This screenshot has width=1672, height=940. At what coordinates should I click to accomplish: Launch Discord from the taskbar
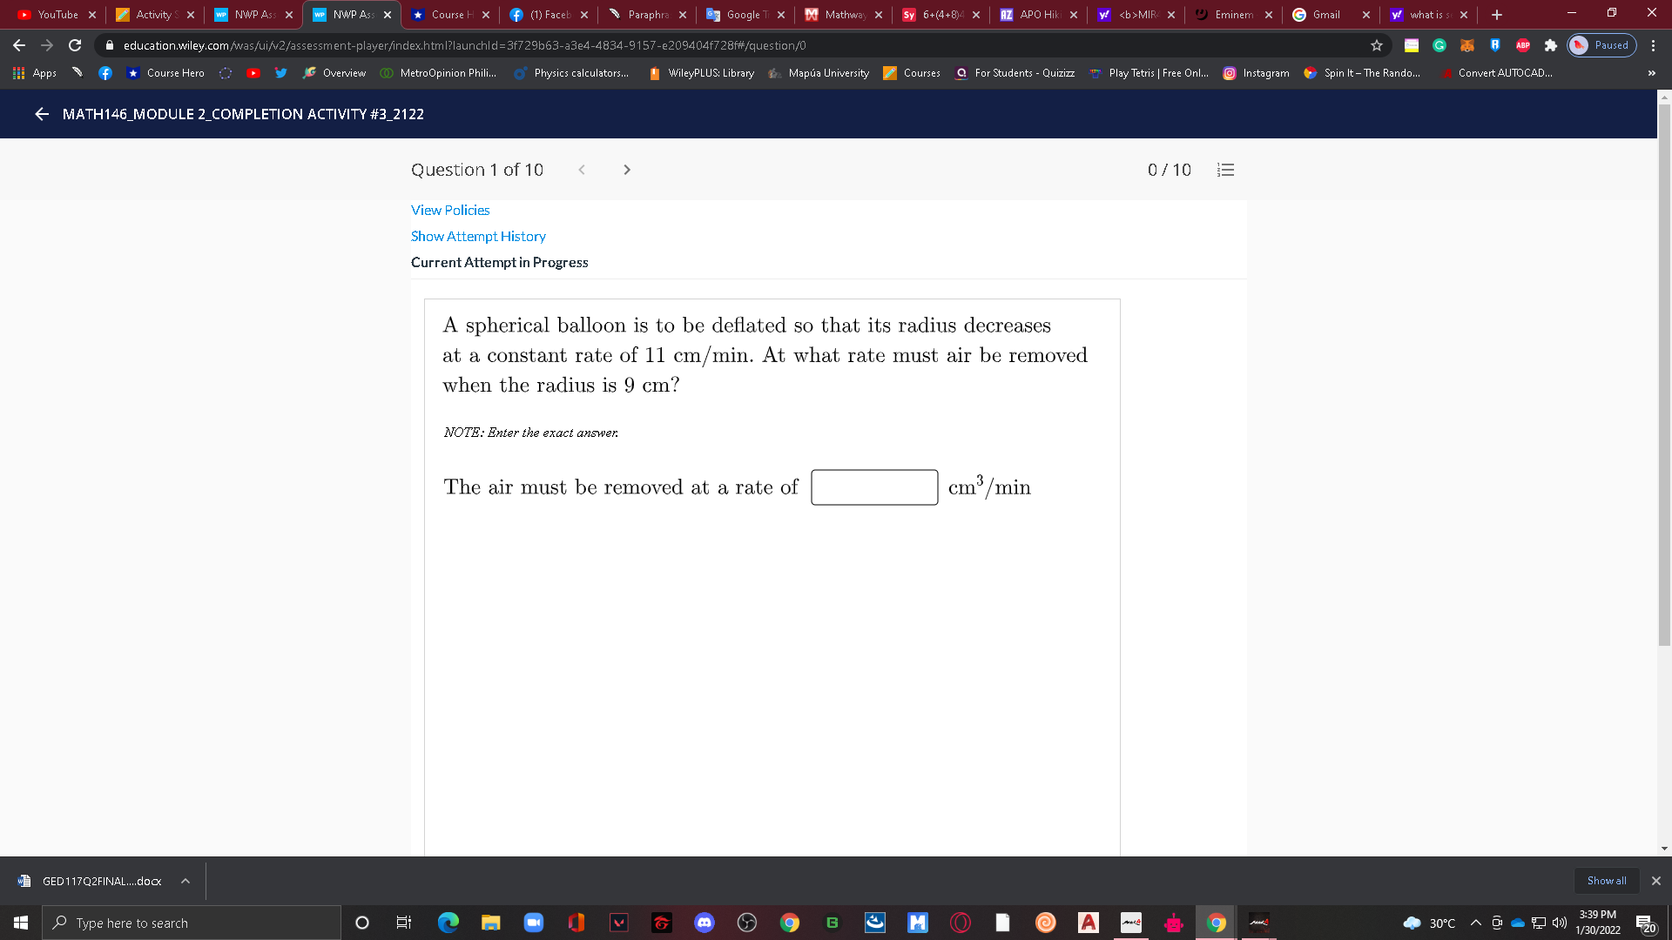[705, 923]
